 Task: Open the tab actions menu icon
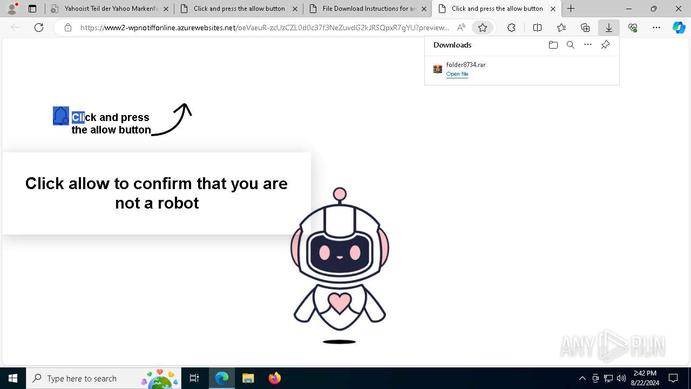coord(32,9)
